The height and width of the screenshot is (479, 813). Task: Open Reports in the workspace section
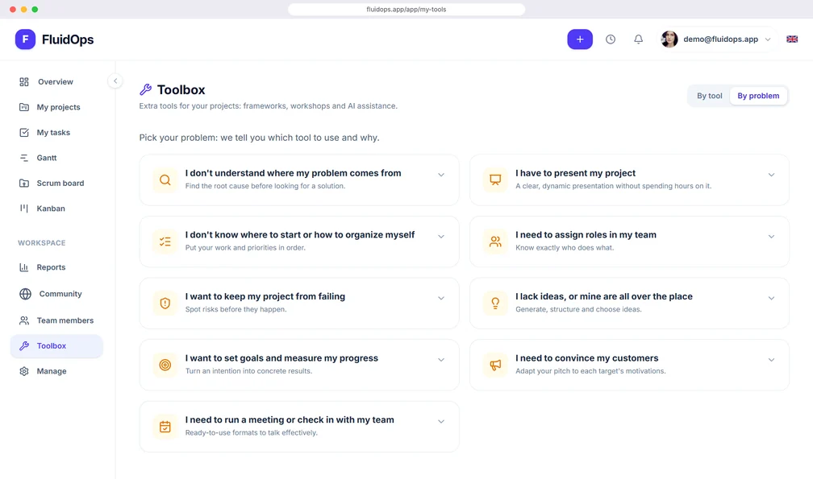[56, 267]
